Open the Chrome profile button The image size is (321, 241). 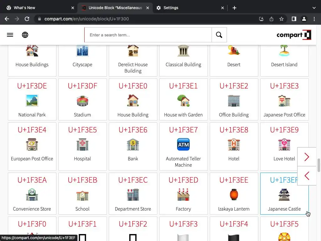pos(304,19)
